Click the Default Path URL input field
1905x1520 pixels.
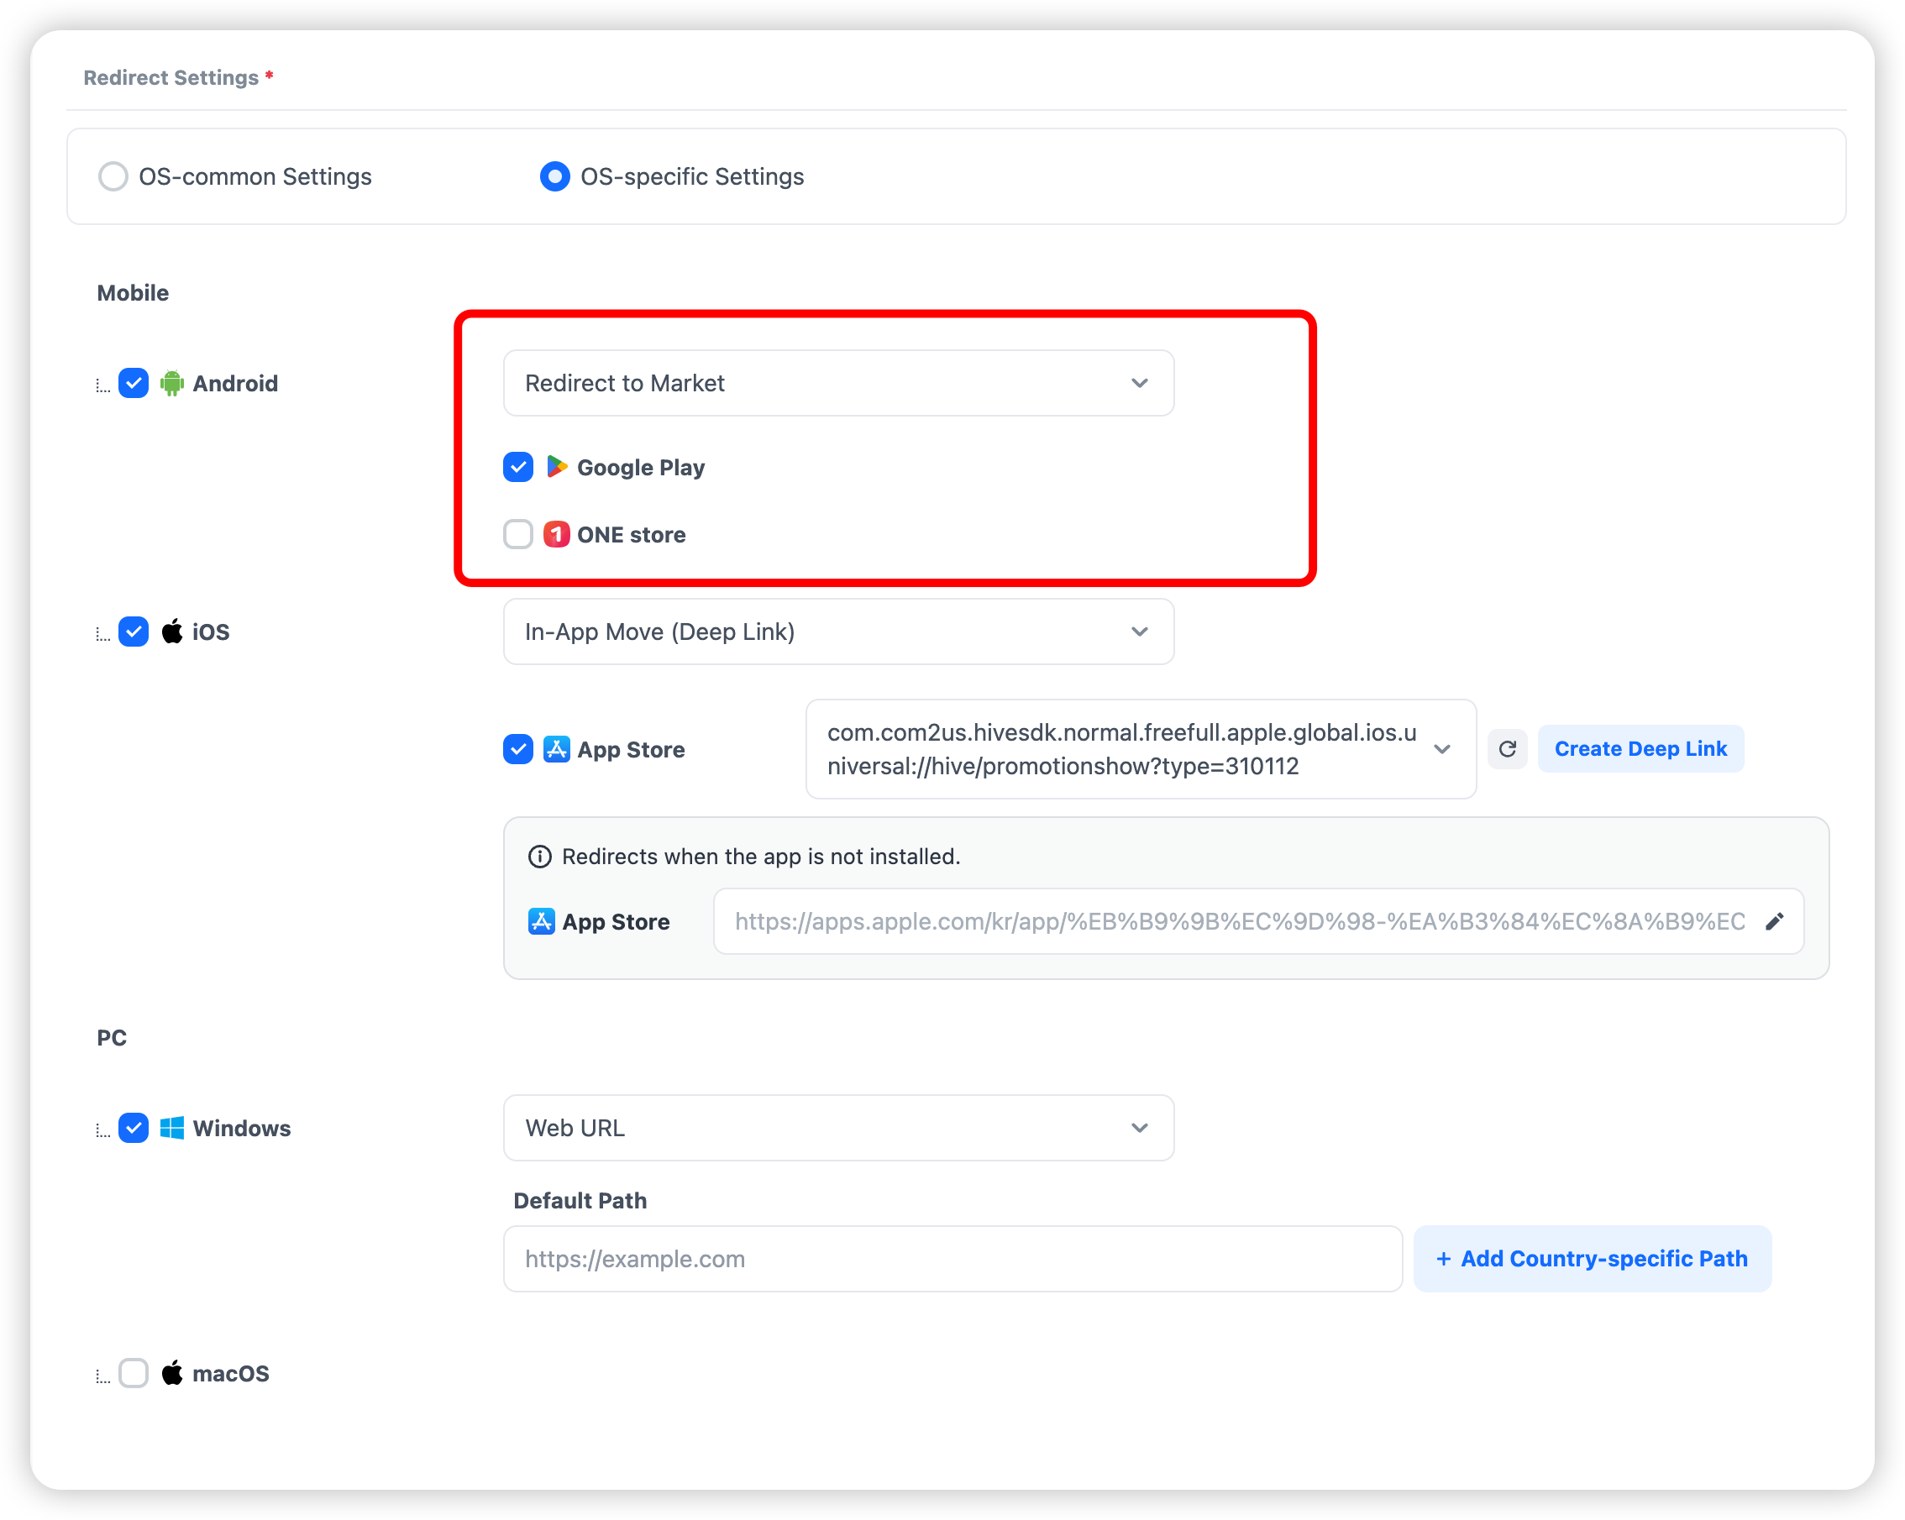tap(952, 1259)
